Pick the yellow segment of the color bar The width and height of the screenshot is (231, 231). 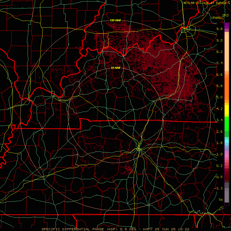tap(227, 110)
